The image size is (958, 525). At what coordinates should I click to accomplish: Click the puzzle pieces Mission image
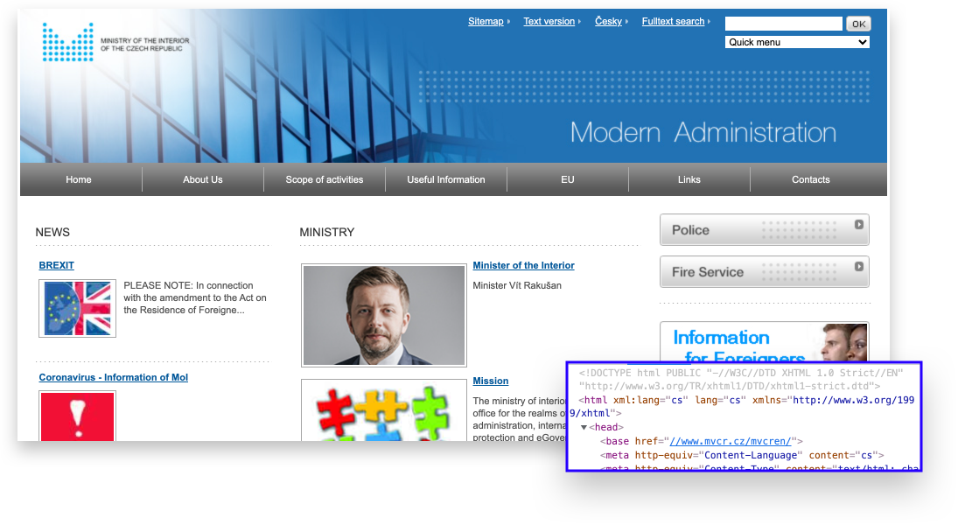coord(383,410)
